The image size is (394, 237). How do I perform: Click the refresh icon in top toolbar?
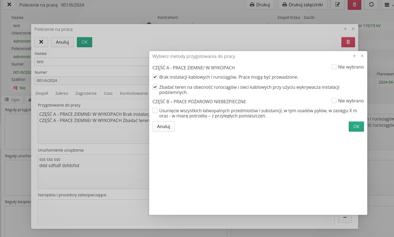(371, 5)
